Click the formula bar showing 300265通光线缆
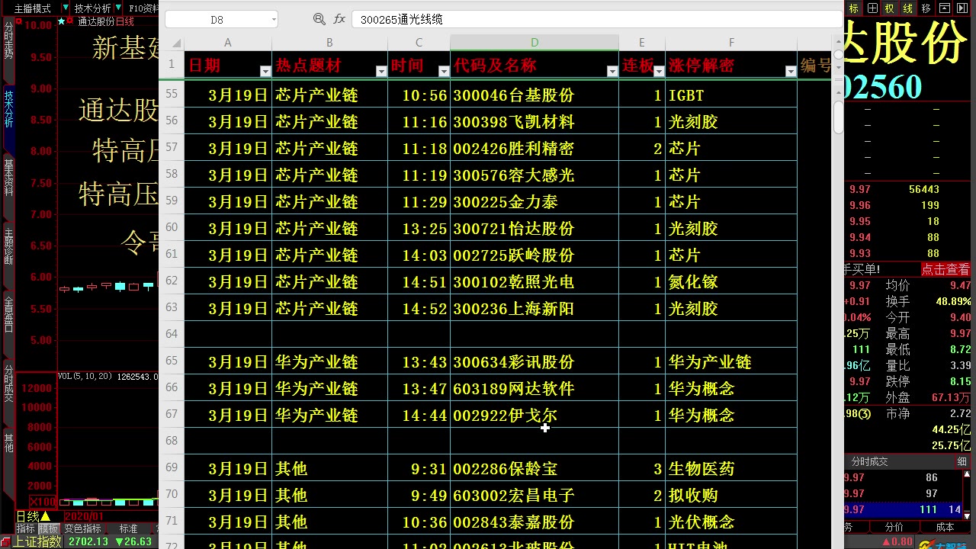The height and width of the screenshot is (549, 976). (596, 19)
